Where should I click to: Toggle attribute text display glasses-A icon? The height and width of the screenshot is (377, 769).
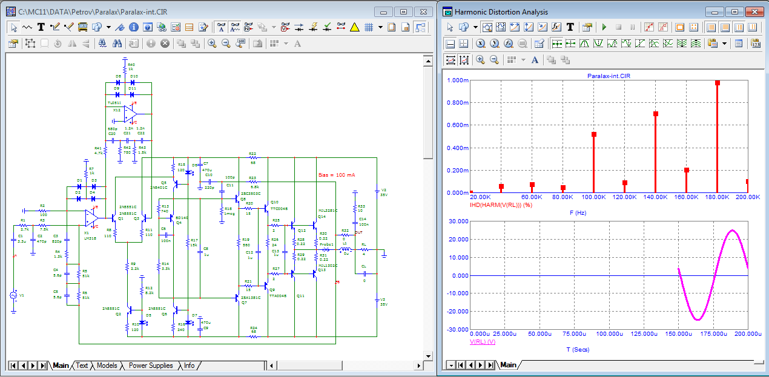tap(222, 27)
